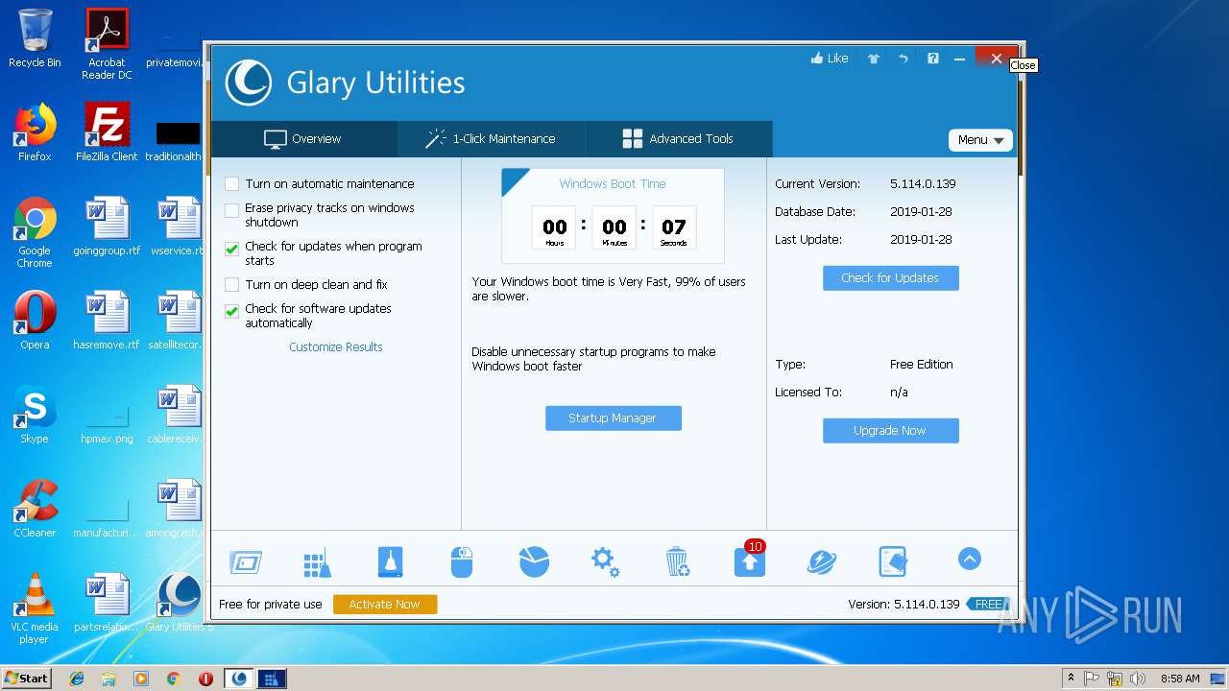Screen dimensions: 1229x691
Task: Open Software Update icon with 10 badge
Action: pyautogui.click(x=750, y=560)
